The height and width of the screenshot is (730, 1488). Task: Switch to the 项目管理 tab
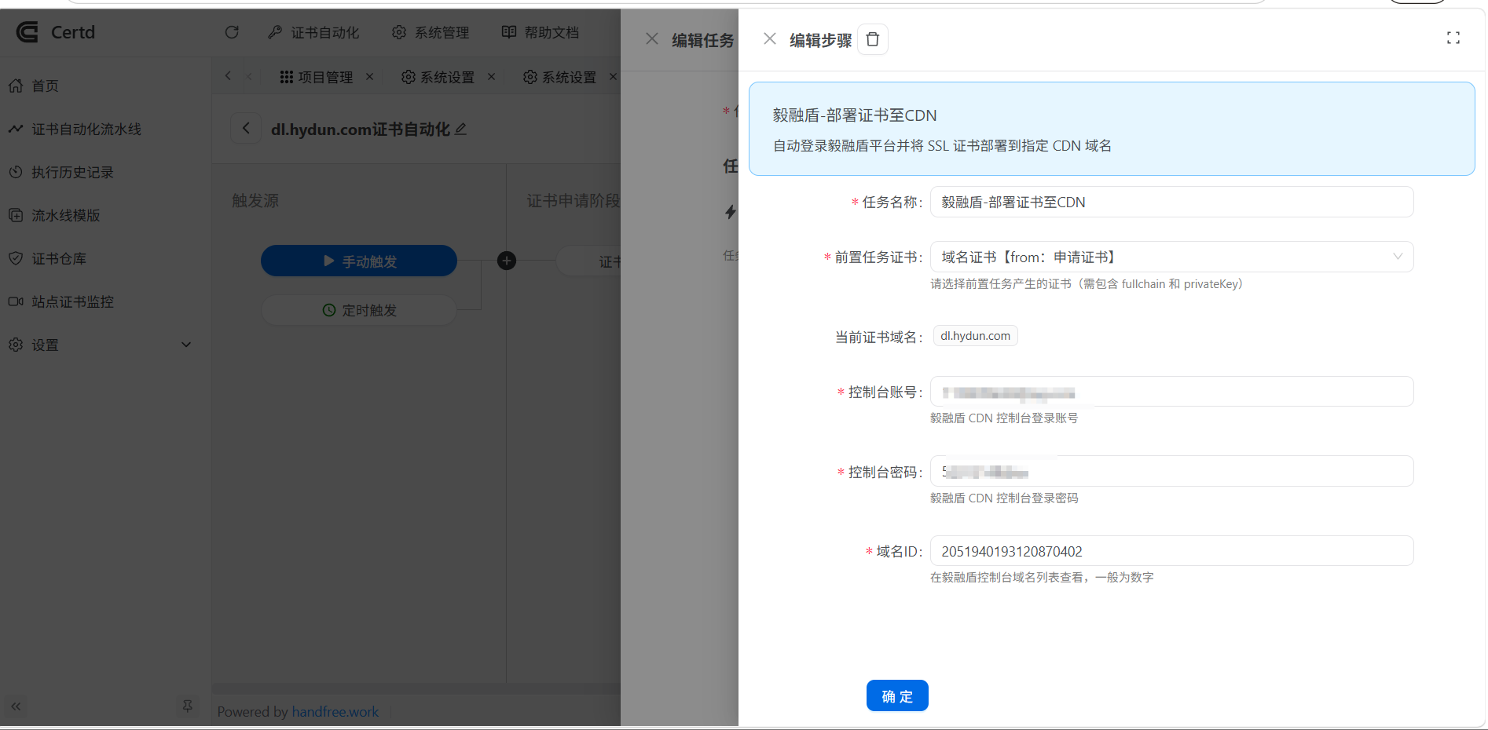click(317, 77)
